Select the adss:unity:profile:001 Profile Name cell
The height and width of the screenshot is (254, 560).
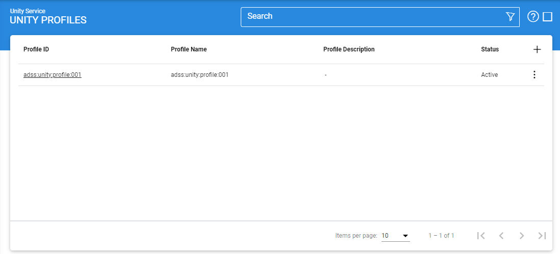tap(199, 75)
